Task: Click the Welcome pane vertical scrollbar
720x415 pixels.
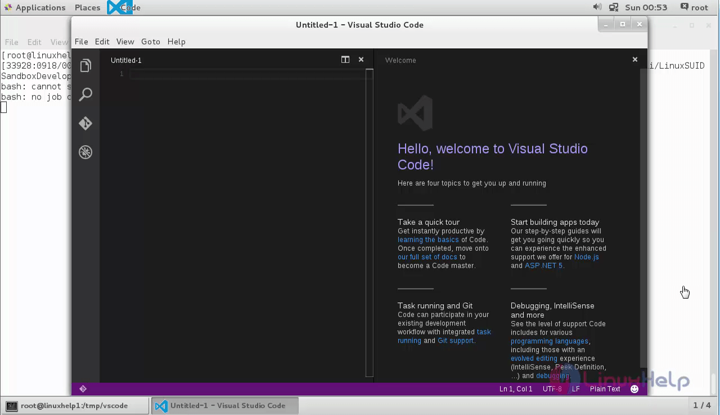Action: click(x=643, y=218)
